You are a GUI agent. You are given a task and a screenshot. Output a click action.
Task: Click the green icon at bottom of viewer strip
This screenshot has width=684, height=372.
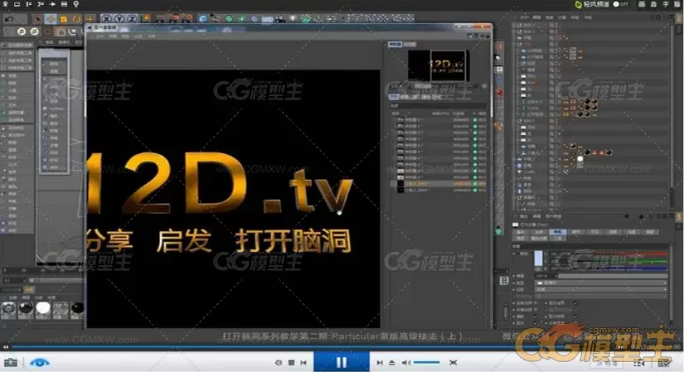[499, 231]
